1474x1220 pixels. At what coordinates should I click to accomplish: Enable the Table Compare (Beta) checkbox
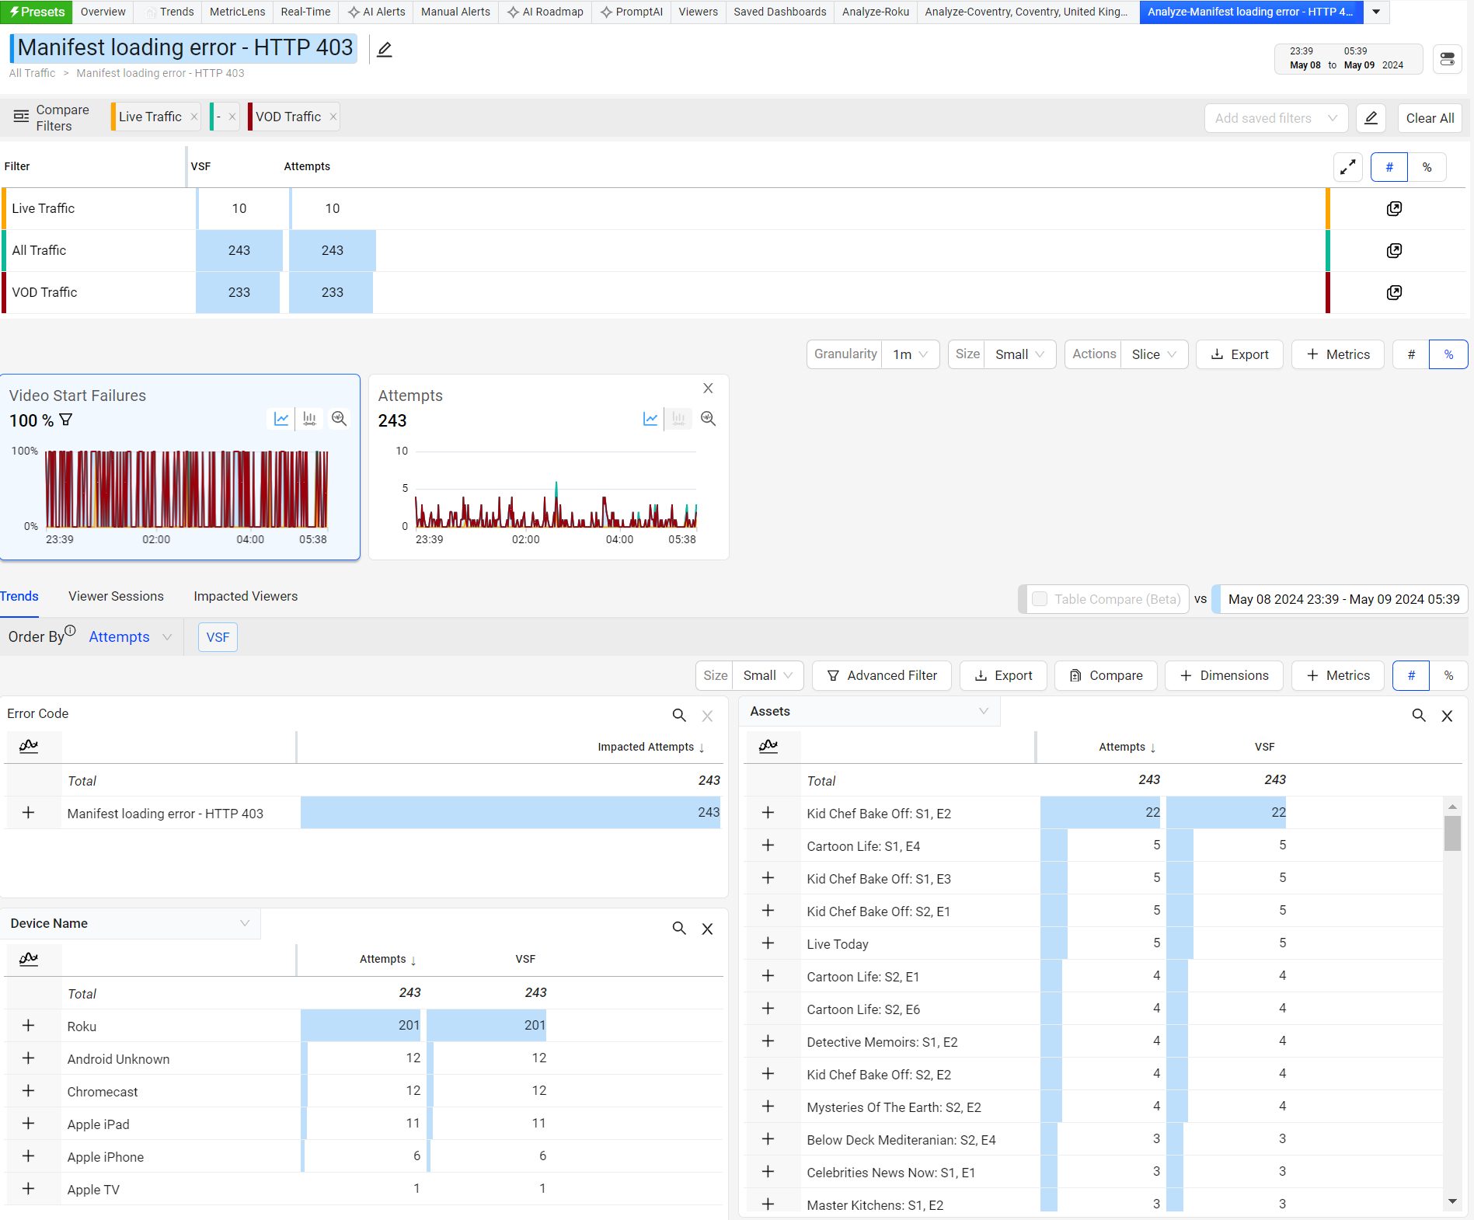click(x=1039, y=599)
